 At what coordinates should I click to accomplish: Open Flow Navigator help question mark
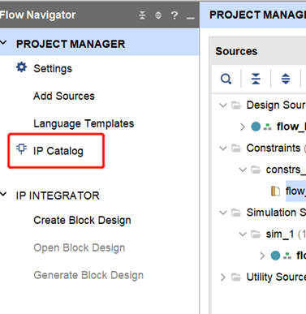pyautogui.click(x=175, y=15)
